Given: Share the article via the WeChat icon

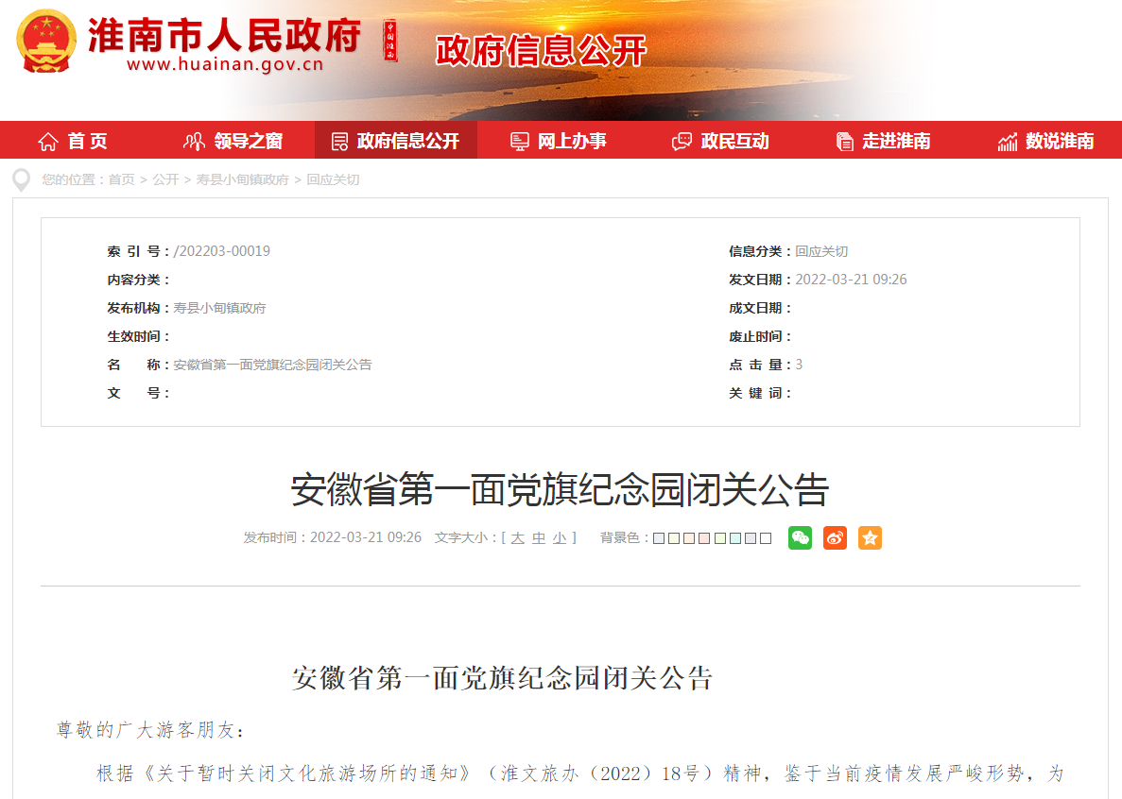Looking at the screenshot, I should (799, 537).
